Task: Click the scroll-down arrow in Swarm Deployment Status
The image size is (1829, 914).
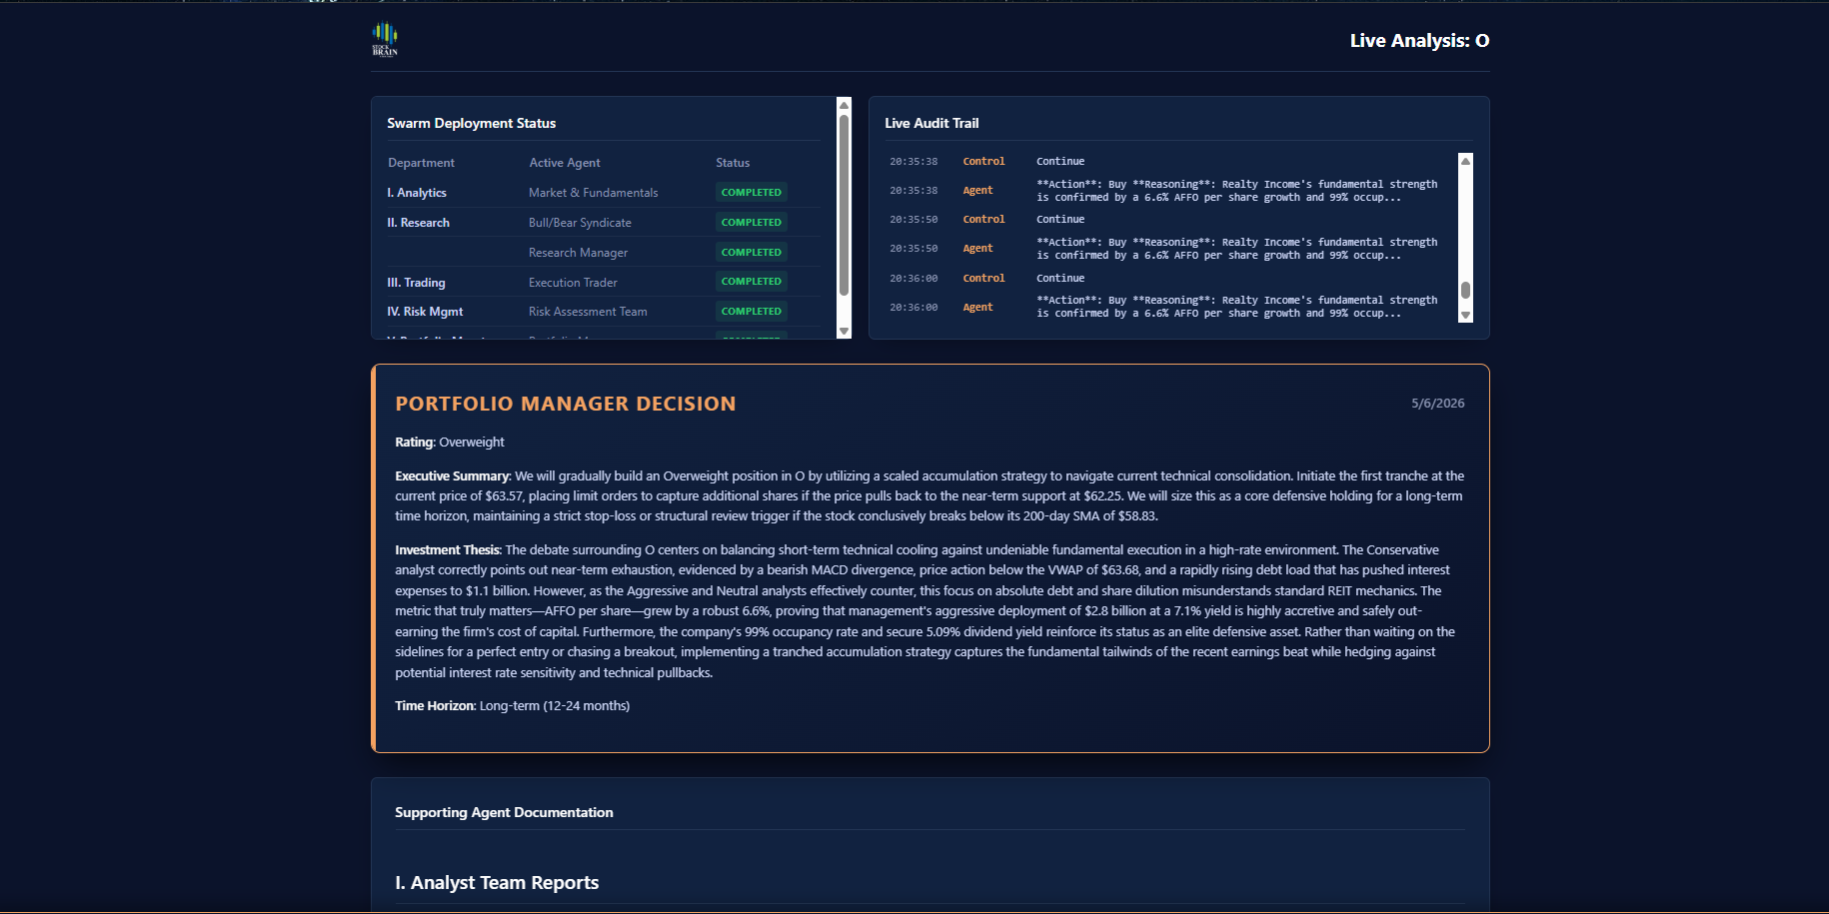Action: [844, 331]
